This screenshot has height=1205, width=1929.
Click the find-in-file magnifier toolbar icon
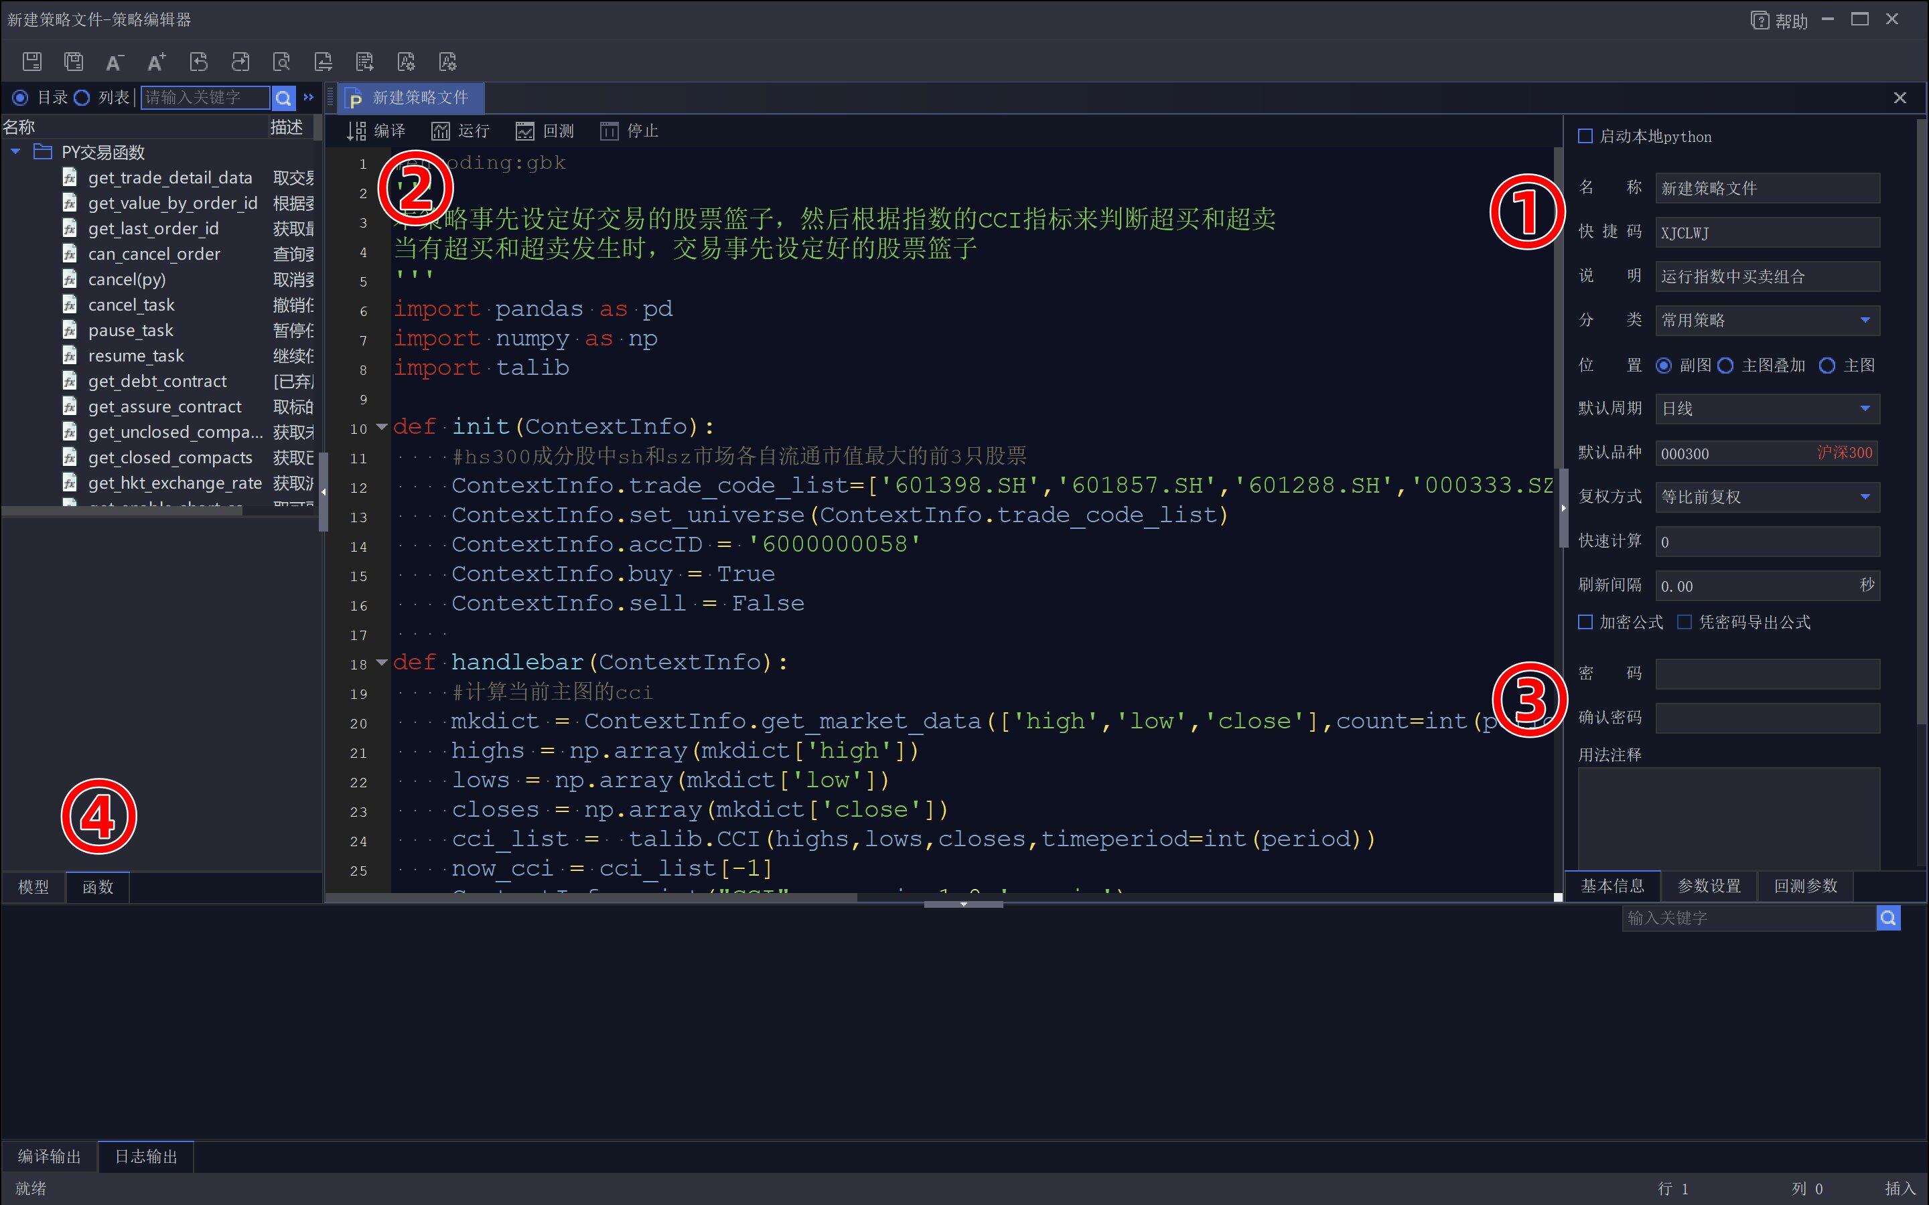click(281, 62)
